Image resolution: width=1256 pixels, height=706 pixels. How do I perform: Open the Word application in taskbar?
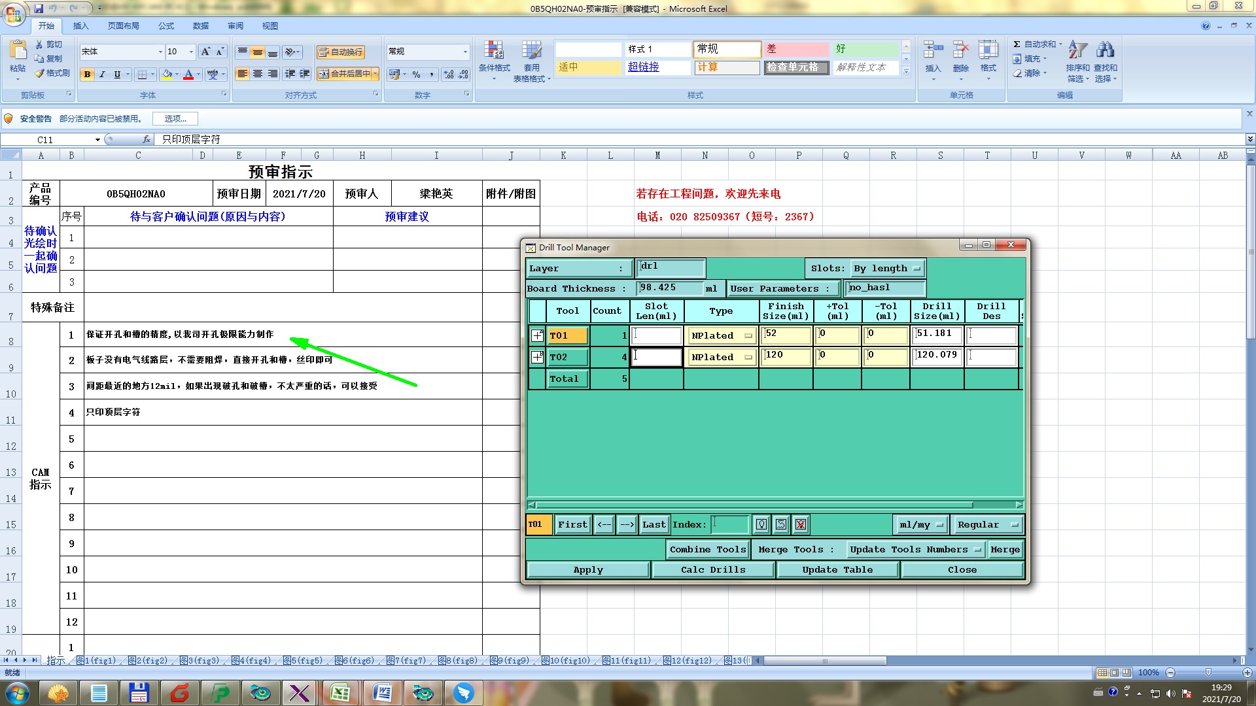pos(382,692)
